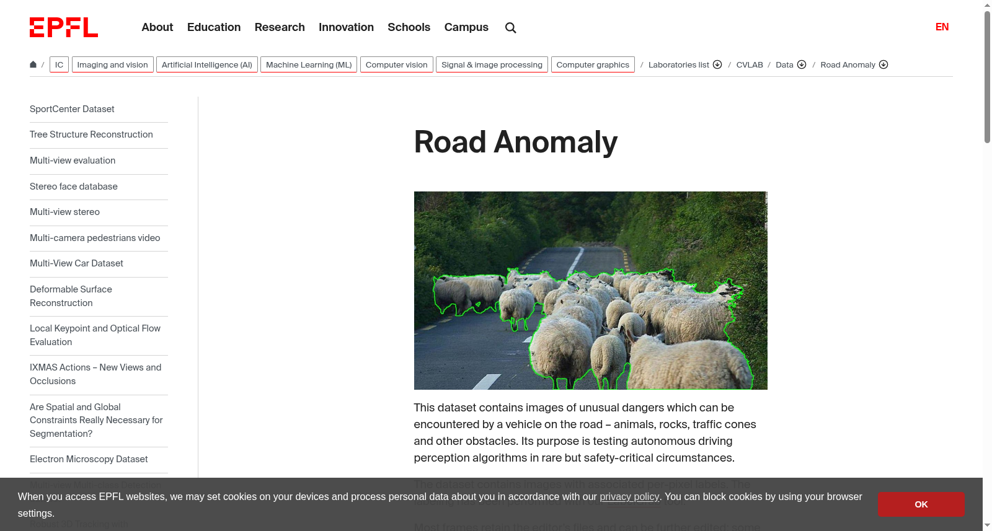Select the Imaging and vision tag
Image resolution: width=992 pixels, height=531 pixels.
point(112,64)
